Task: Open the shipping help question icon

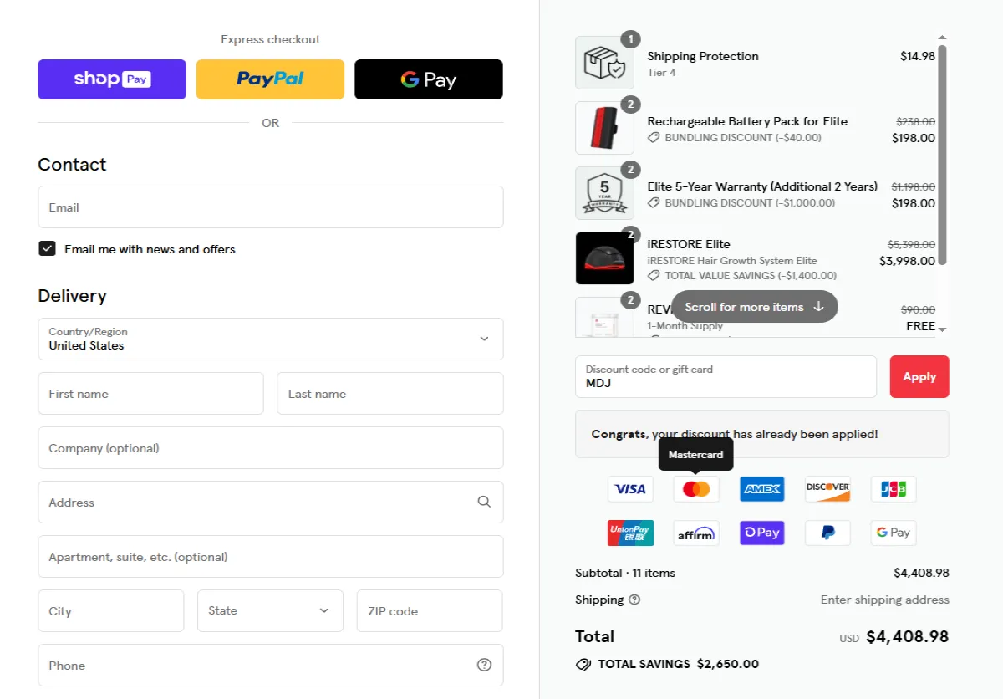Action: click(634, 600)
